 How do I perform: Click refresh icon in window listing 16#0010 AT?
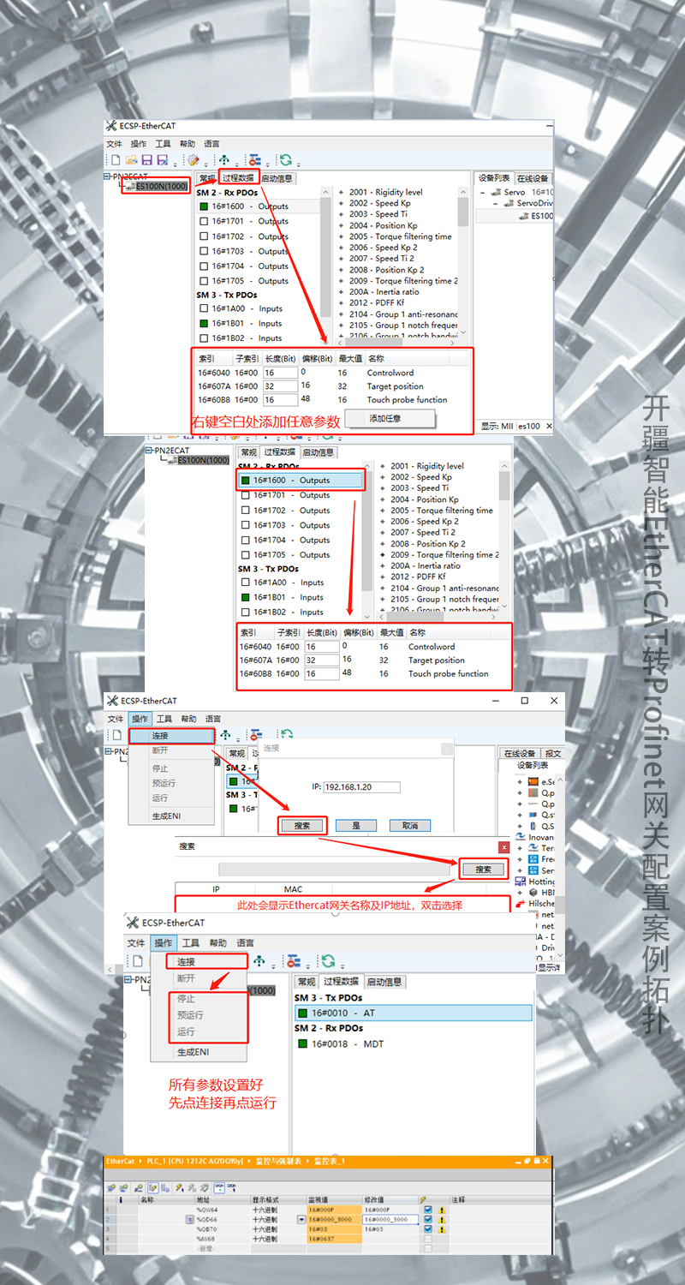tap(328, 961)
